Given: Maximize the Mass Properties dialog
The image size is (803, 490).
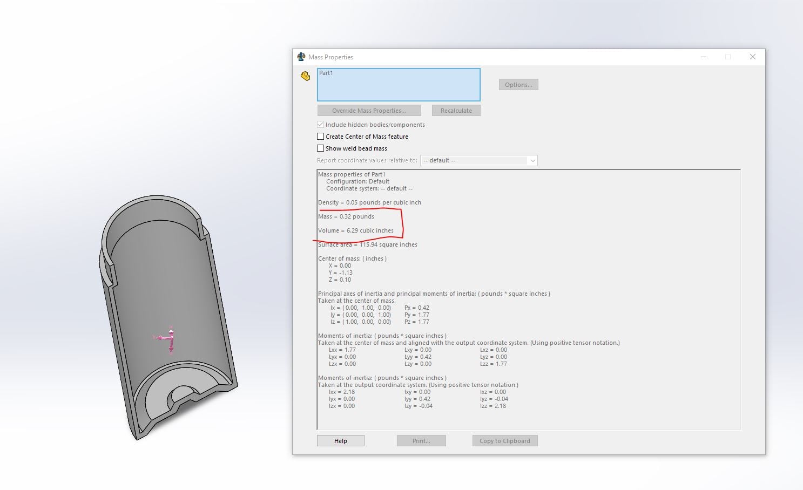Looking at the screenshot, I should tap(728, 57).
